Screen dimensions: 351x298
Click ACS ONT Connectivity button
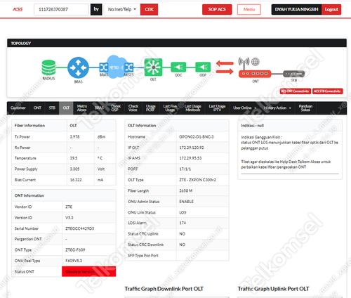pos(296,91)
